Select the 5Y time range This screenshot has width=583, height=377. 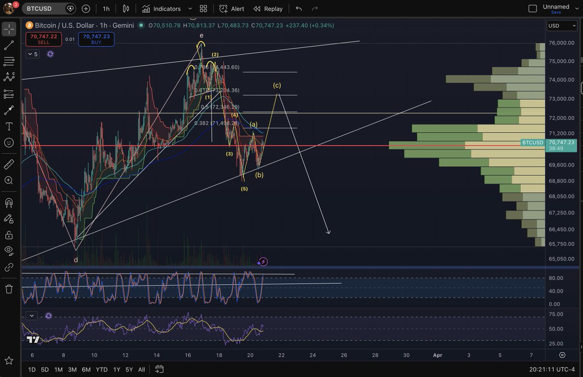click(x=129, y=369)
